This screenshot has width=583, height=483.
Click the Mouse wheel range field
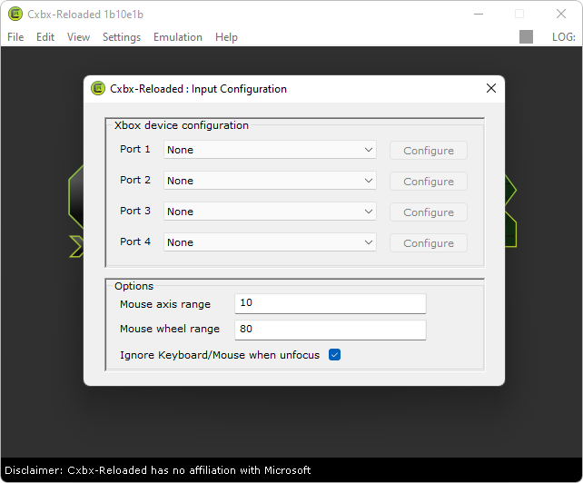[x=330, y=330]
